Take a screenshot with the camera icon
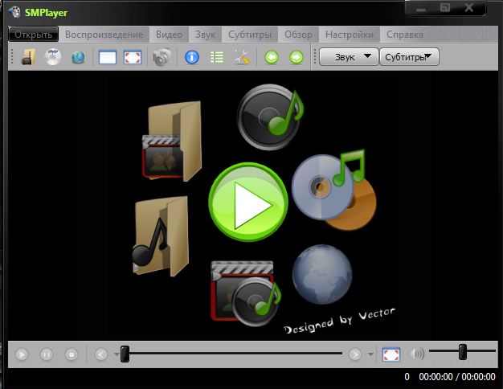Screen dimensions: 503x389 [162, 57]
